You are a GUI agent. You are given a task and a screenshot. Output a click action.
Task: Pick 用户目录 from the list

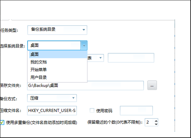(57, 77)
